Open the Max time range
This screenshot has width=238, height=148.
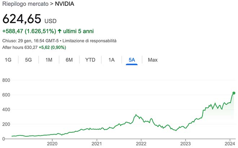tap(153, 60)
